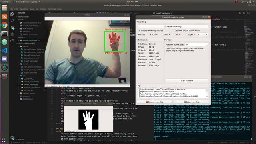Open the VS Code Explorer view icon
256x144 pixels.
pyautogui.click(x=12, y=14)
